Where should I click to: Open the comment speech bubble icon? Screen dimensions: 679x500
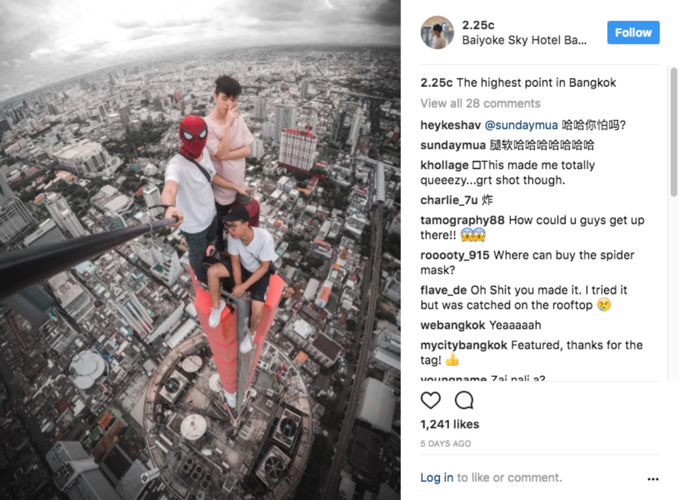(x=464, y=400)
